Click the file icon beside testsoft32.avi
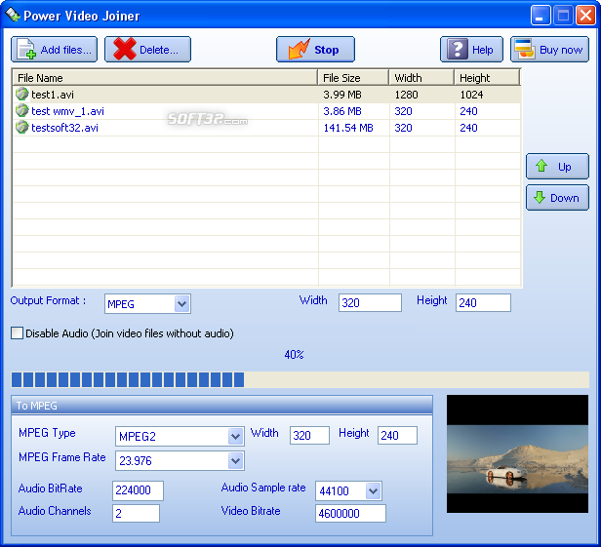Screen dimensions: 601x547 [x=22, y=127]
